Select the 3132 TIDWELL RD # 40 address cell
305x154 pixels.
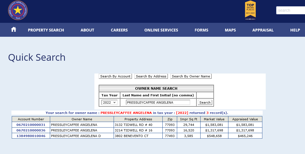(138, 125)
